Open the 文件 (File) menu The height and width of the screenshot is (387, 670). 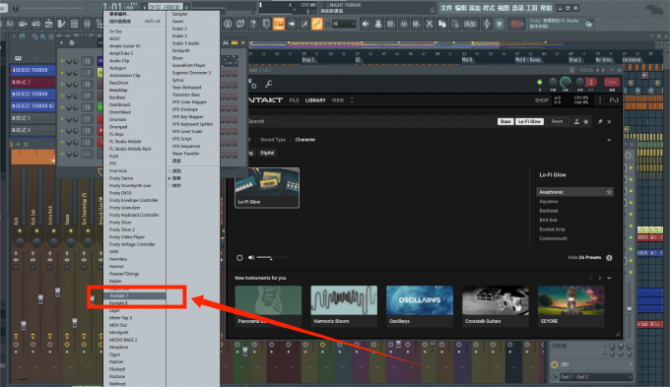pos(446,8)
